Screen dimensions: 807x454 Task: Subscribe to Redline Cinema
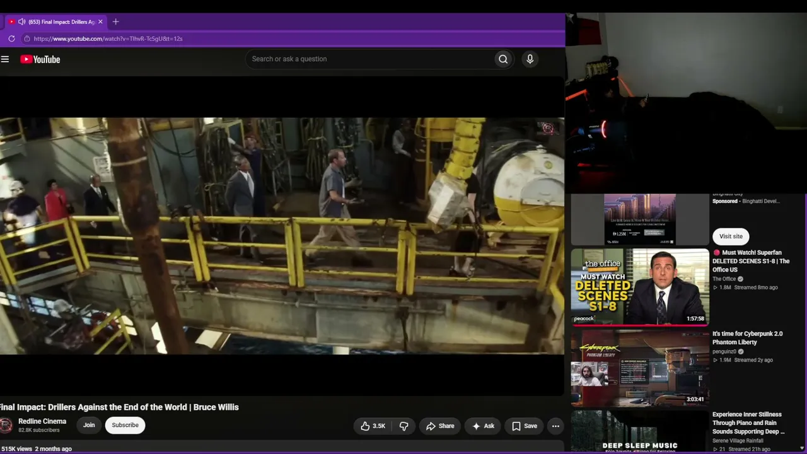(125, 425)
